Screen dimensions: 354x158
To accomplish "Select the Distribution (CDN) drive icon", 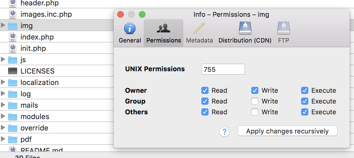I will coord(245,28).
